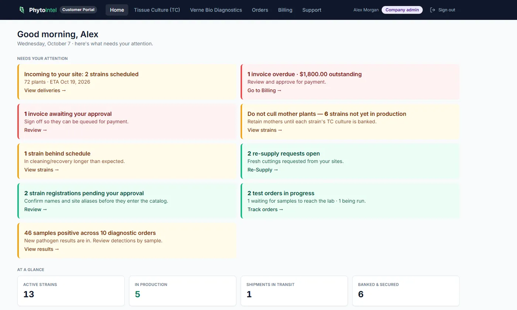This screenshot has width=517, height=310.
Task: Review pending strain registrations link
Action: [x=36, y=209]
